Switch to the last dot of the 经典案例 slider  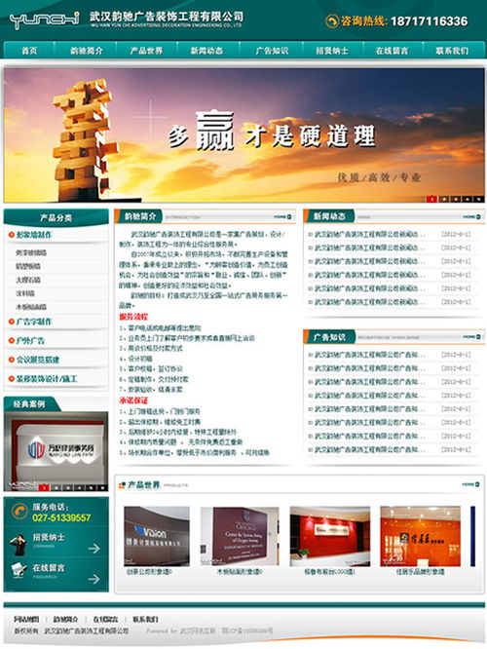coord(102,487)
